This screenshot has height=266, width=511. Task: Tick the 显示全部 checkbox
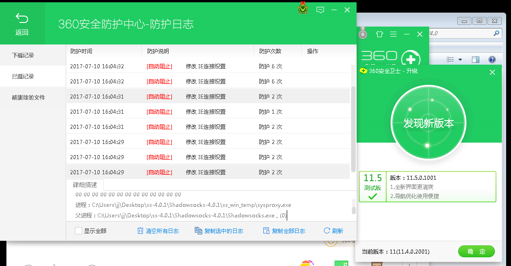tap(79, 231)
